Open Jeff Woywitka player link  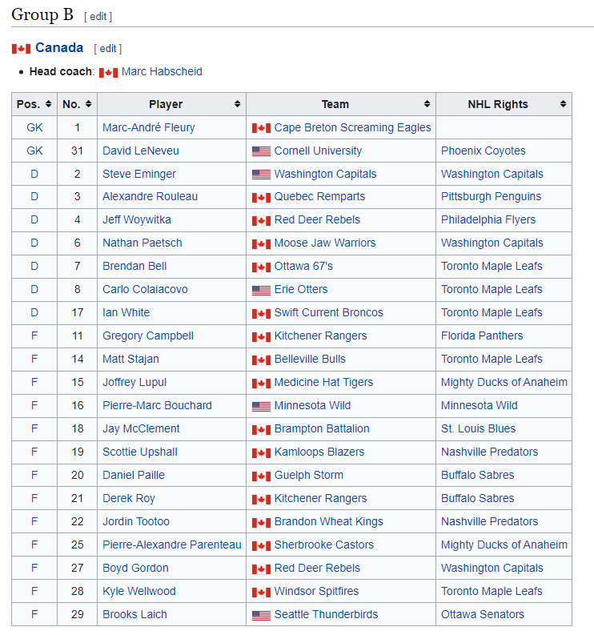tap(137, 219)
